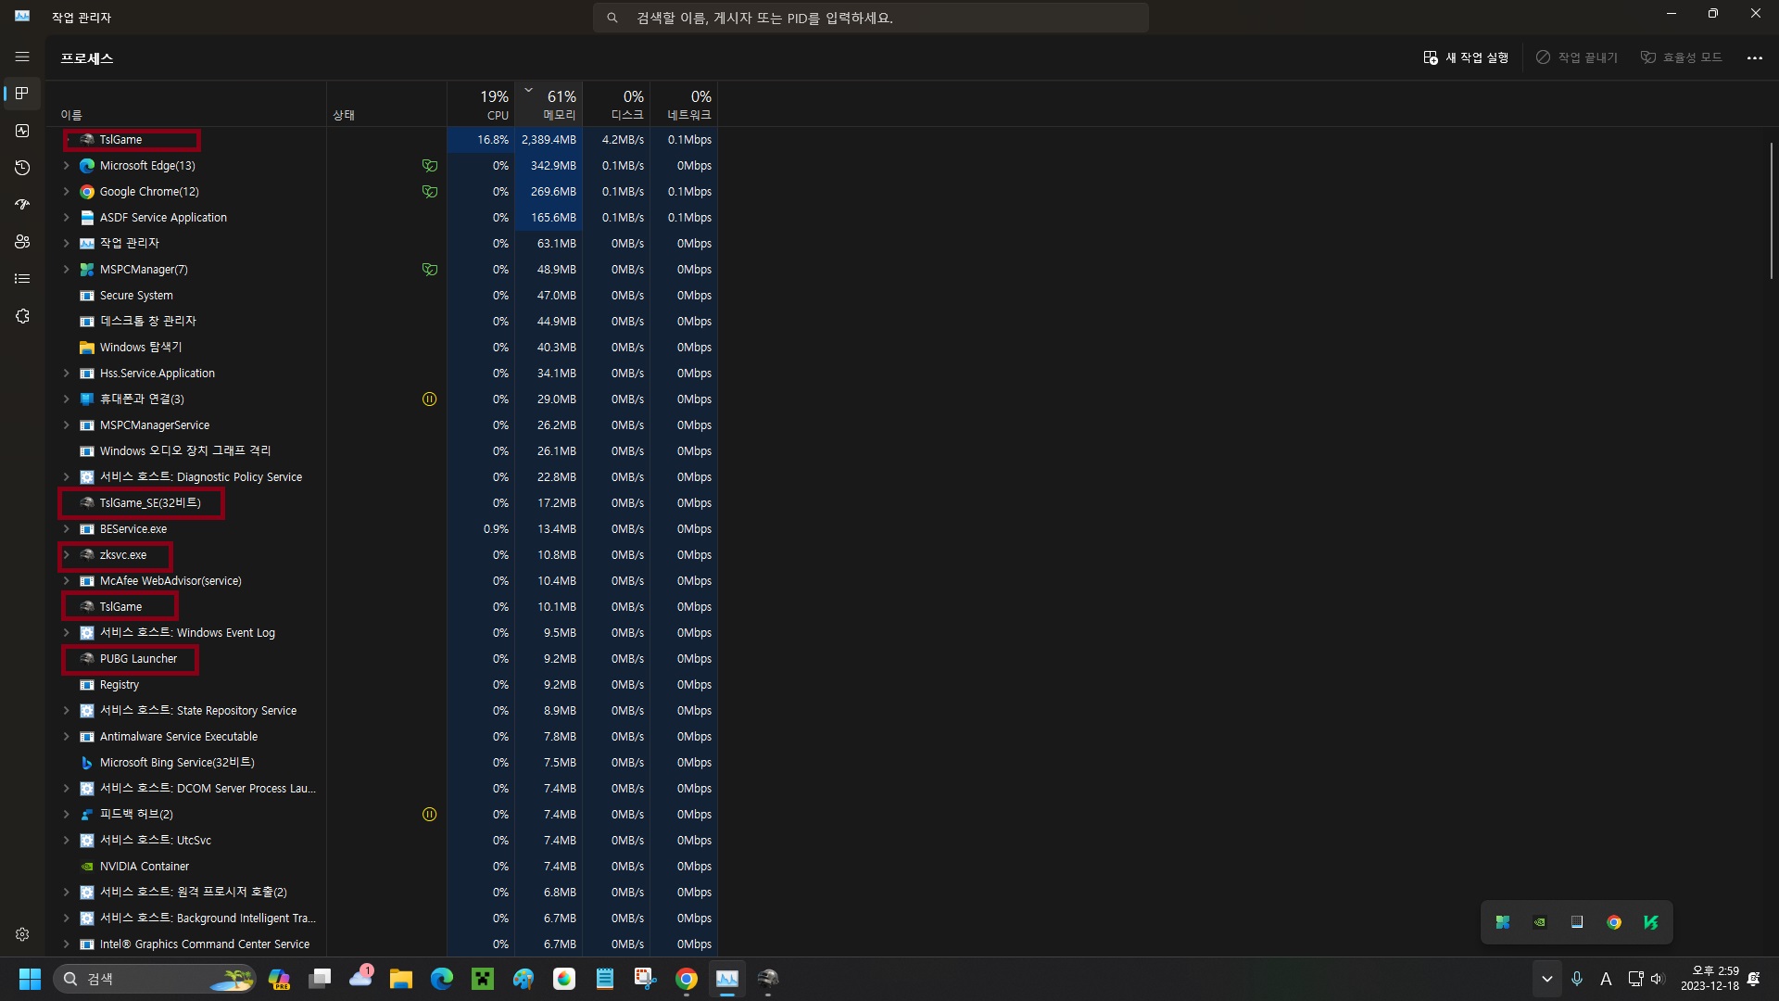1779x1001 pixels.
Task: Click the 효율성 모드 button
Action: 1681,57
